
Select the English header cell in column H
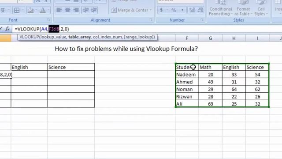[234, 67]
